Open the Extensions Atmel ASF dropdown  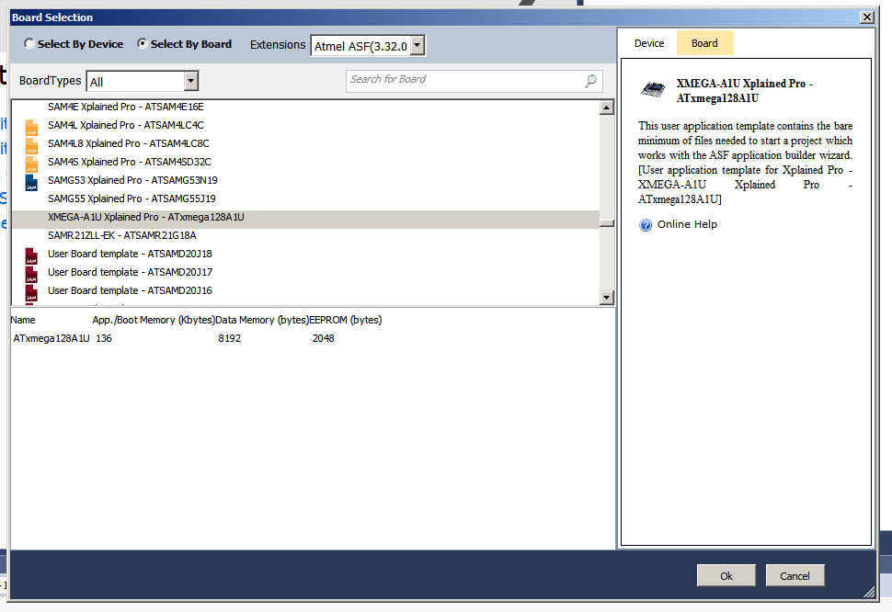[417, 45]
